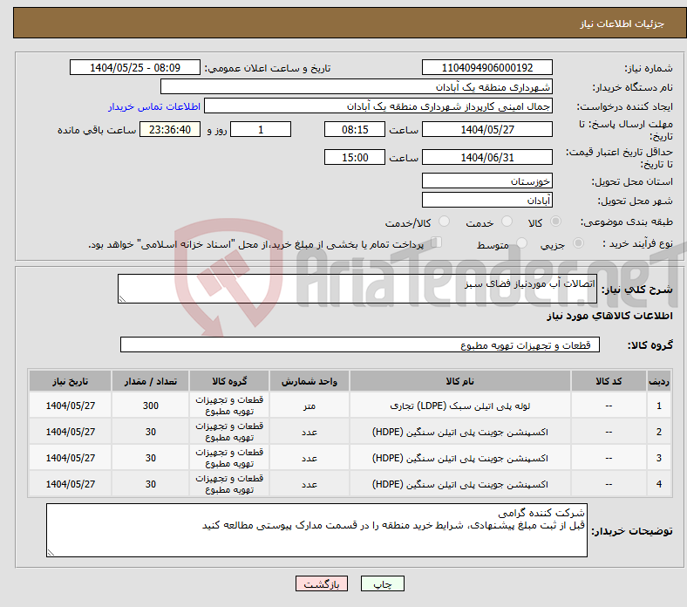Click the شماره نیاز label

(649, 68)
